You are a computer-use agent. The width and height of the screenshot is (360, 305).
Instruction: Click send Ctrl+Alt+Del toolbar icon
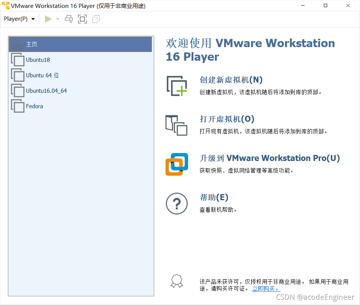click(69, 19)
